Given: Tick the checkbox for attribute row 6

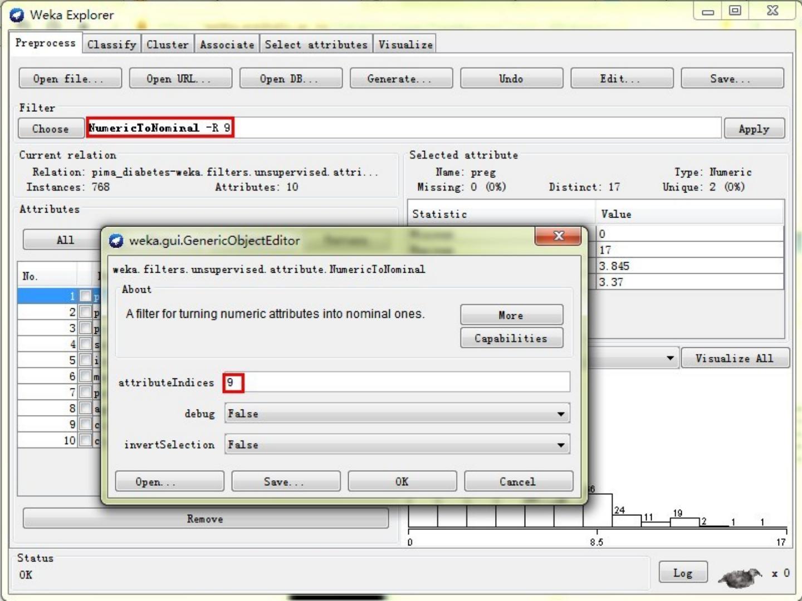Looking at the screenshot, I should (85, 376).
